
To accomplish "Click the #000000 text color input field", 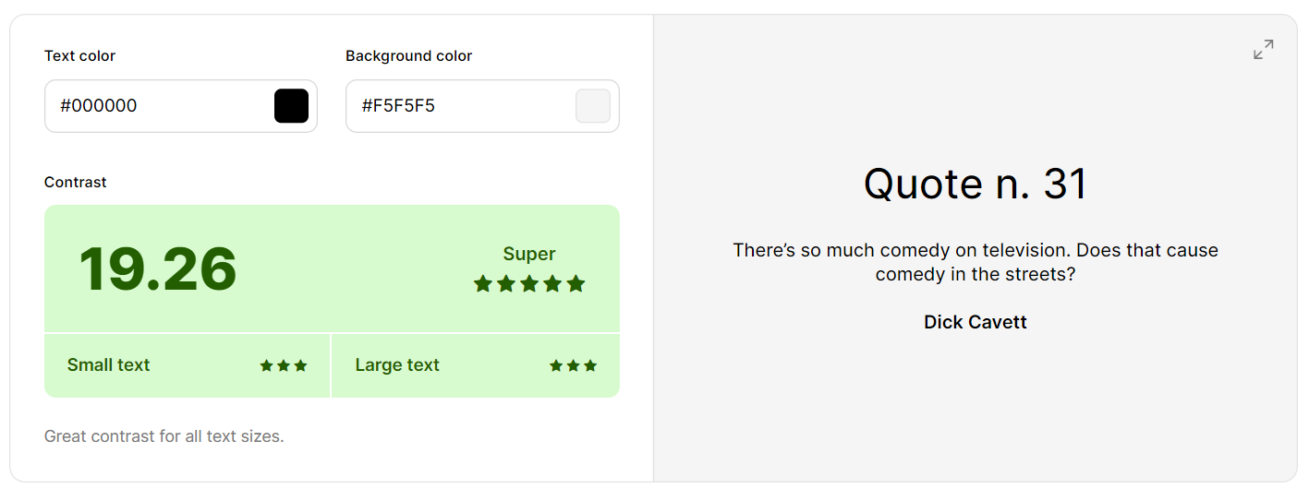I will 181,106.
